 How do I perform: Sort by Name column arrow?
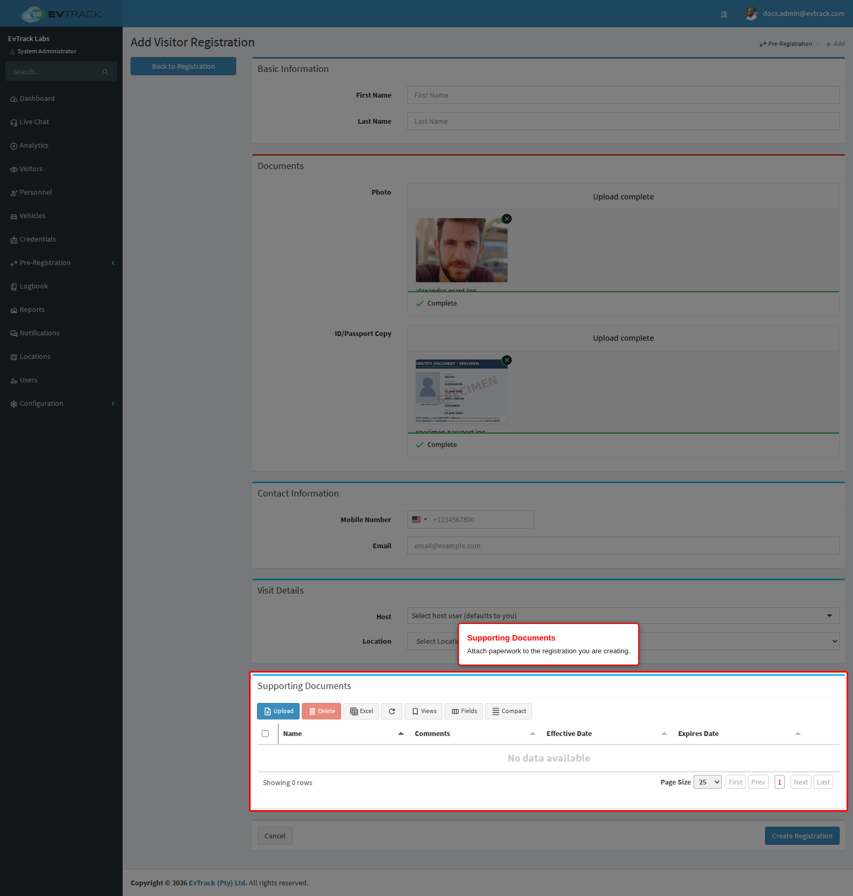[401, 734]
